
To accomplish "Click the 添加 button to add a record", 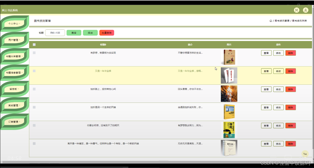I will (90, 33).
